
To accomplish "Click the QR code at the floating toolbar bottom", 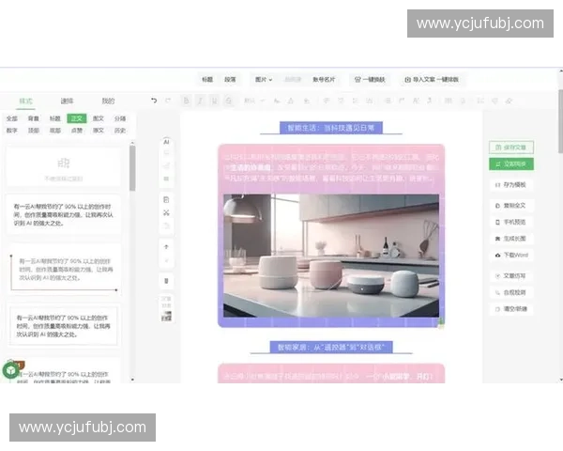I will tap(166, 316).
